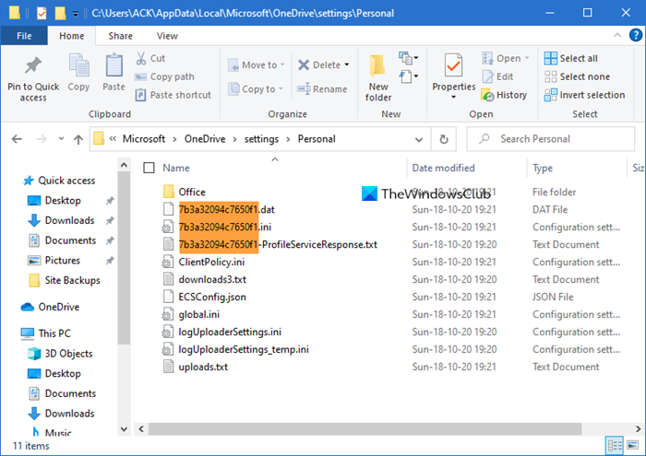Cut the selected item

coord(150,58)
